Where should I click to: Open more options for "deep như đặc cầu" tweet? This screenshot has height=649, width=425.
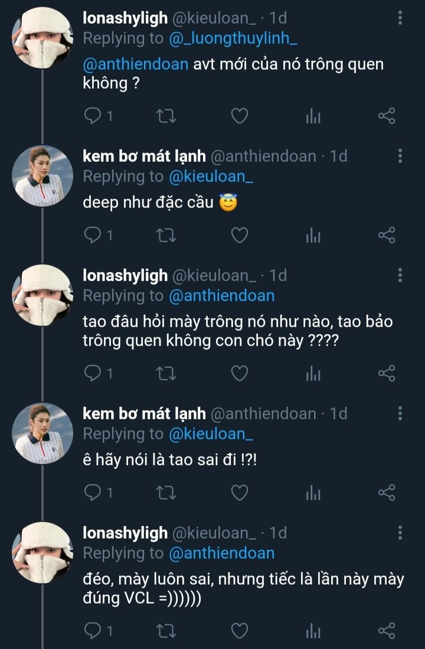click(x=400, y=156)
